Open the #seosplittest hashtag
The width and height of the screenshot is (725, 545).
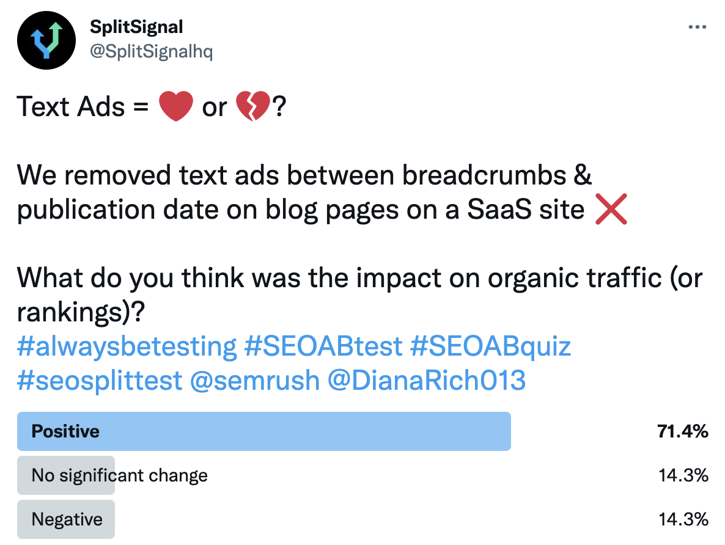click(100, 380)
